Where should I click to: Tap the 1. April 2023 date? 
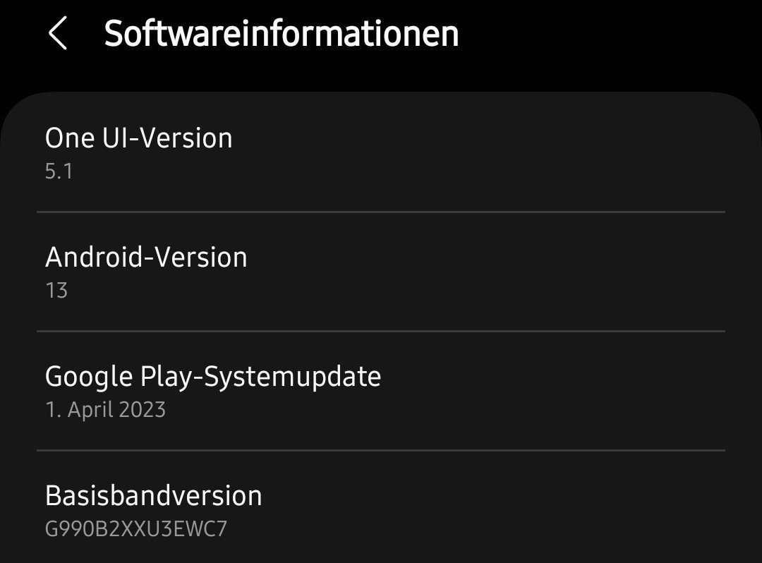(105, 410)
